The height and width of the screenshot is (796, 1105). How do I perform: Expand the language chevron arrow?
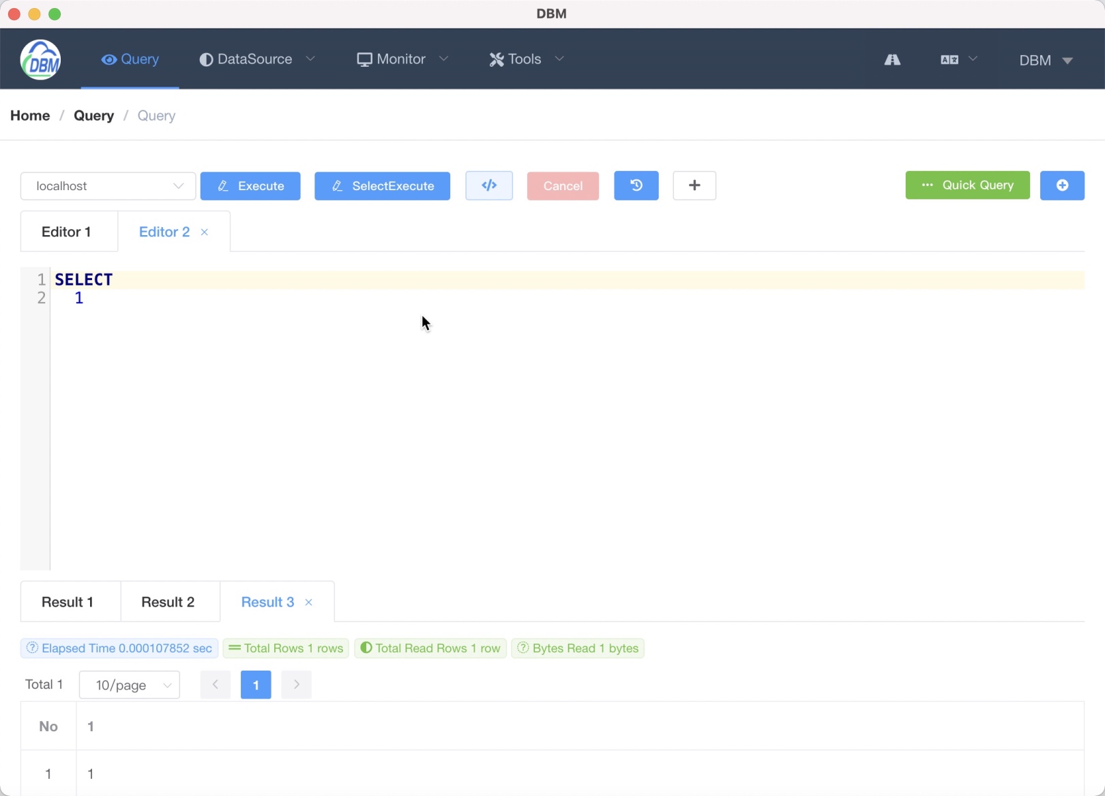click(x=973, y=59)
